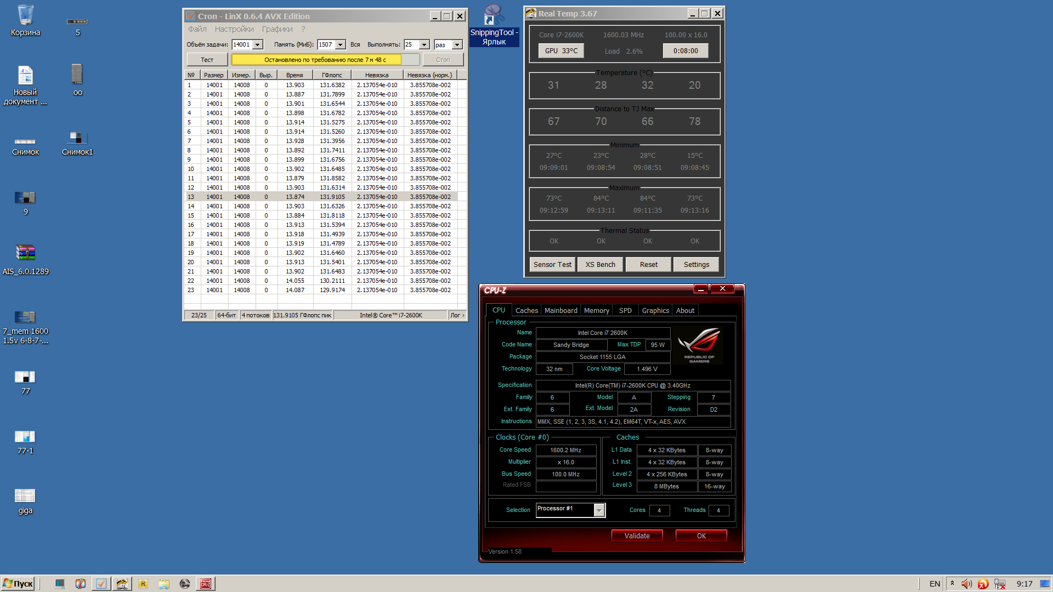This screenshot has height=592, width=1053.
Task: Open the desktop icon labeled оо
Action: pos(77,79)
